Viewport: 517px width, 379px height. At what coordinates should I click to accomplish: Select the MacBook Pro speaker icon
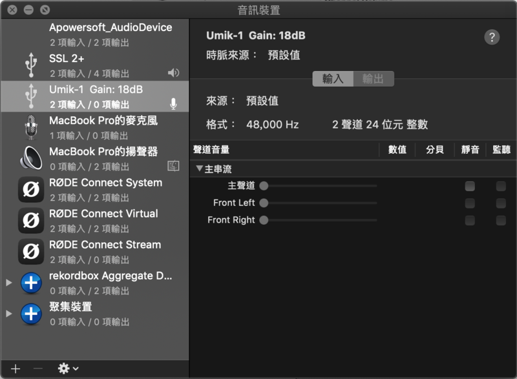[x=30, y=158]
